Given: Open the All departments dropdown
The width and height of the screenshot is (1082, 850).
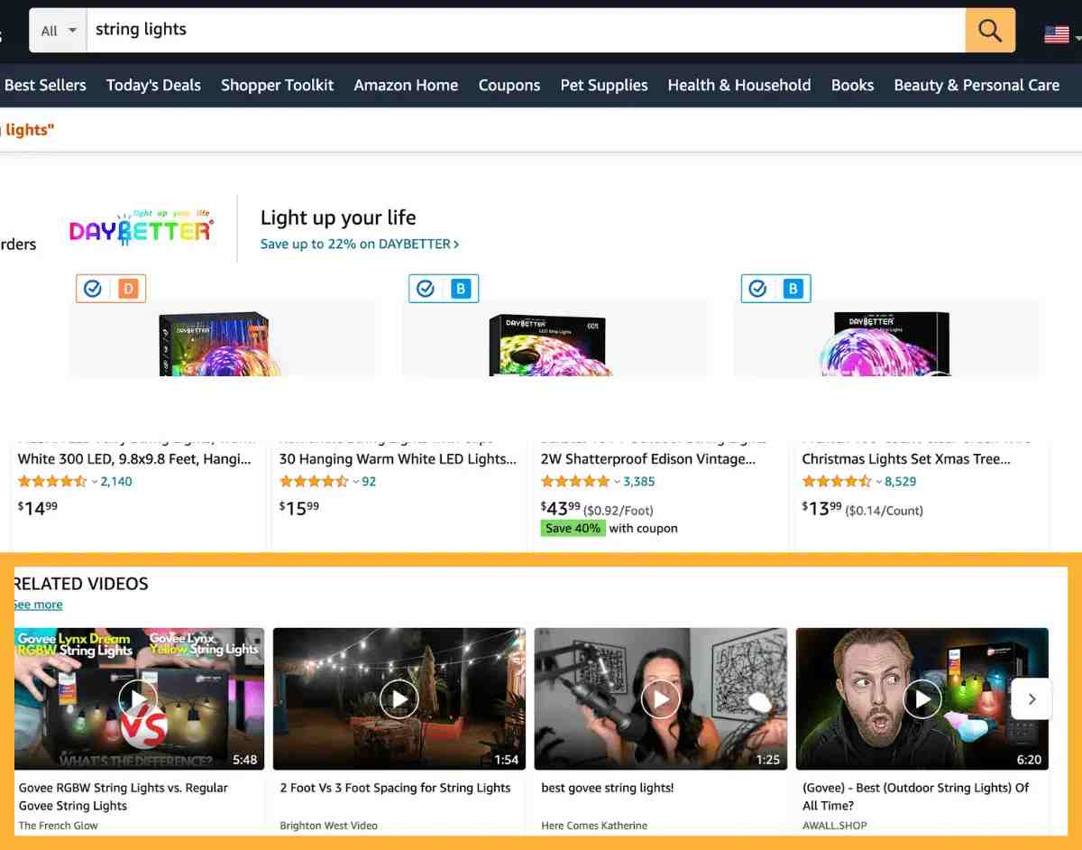Looking at the screenshot, I should coord(59,31).
